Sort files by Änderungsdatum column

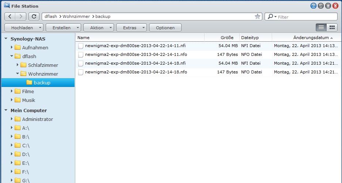pos(311,38)
